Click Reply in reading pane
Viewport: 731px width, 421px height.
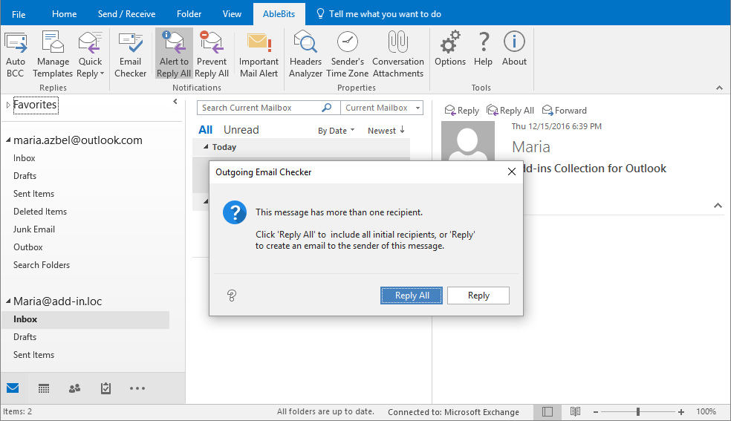coord(461,111)
